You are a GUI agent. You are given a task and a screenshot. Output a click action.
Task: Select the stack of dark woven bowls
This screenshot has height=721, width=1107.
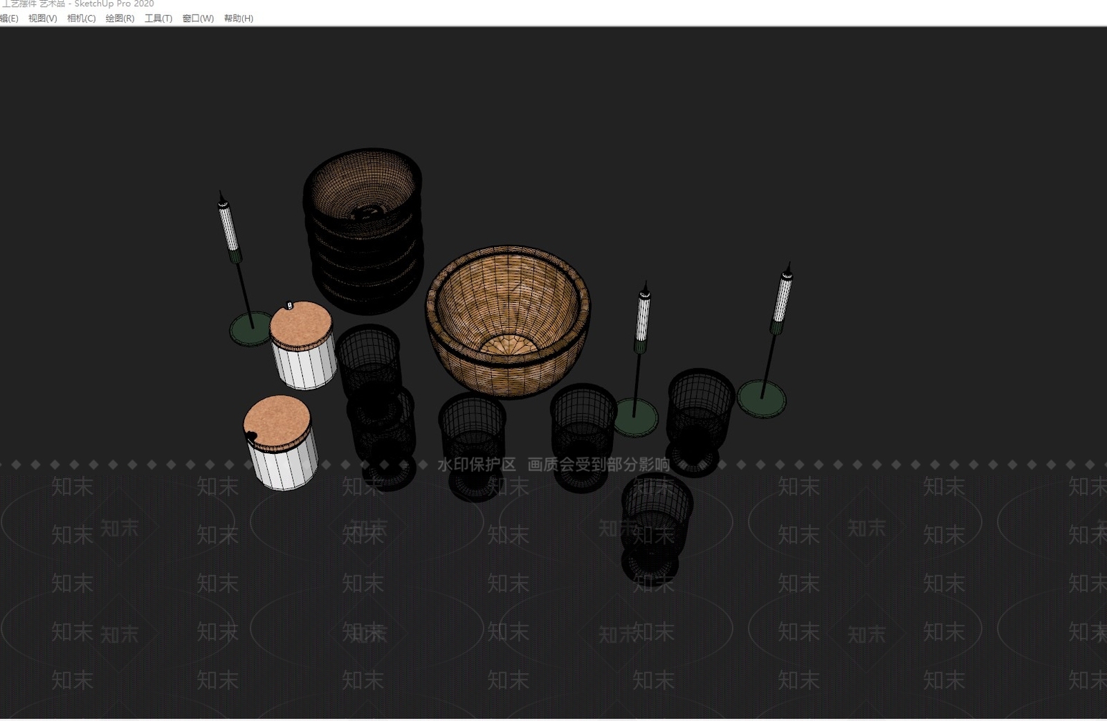(363, 231)
